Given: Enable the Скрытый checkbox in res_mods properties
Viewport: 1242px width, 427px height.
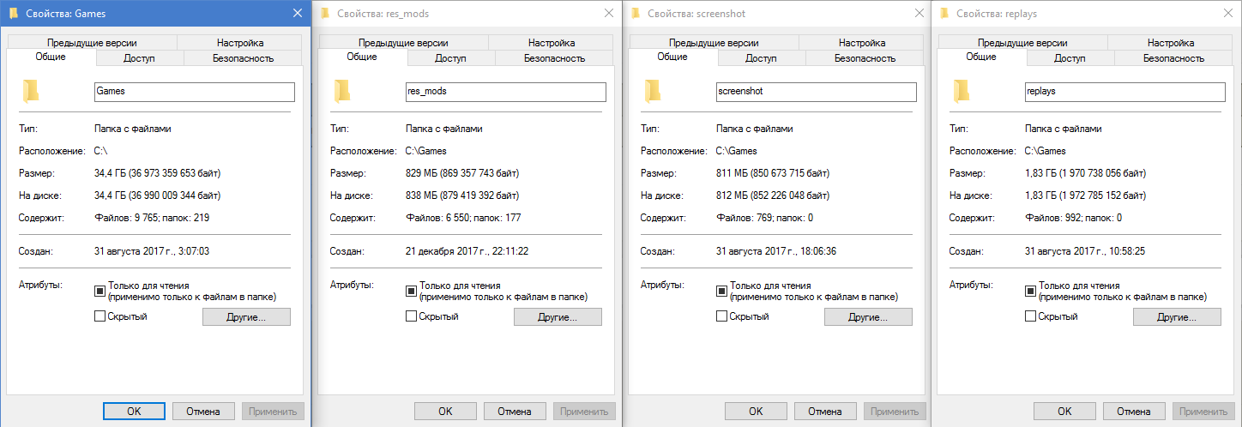Looking at the screenshot, I should (x=411, y=316).
